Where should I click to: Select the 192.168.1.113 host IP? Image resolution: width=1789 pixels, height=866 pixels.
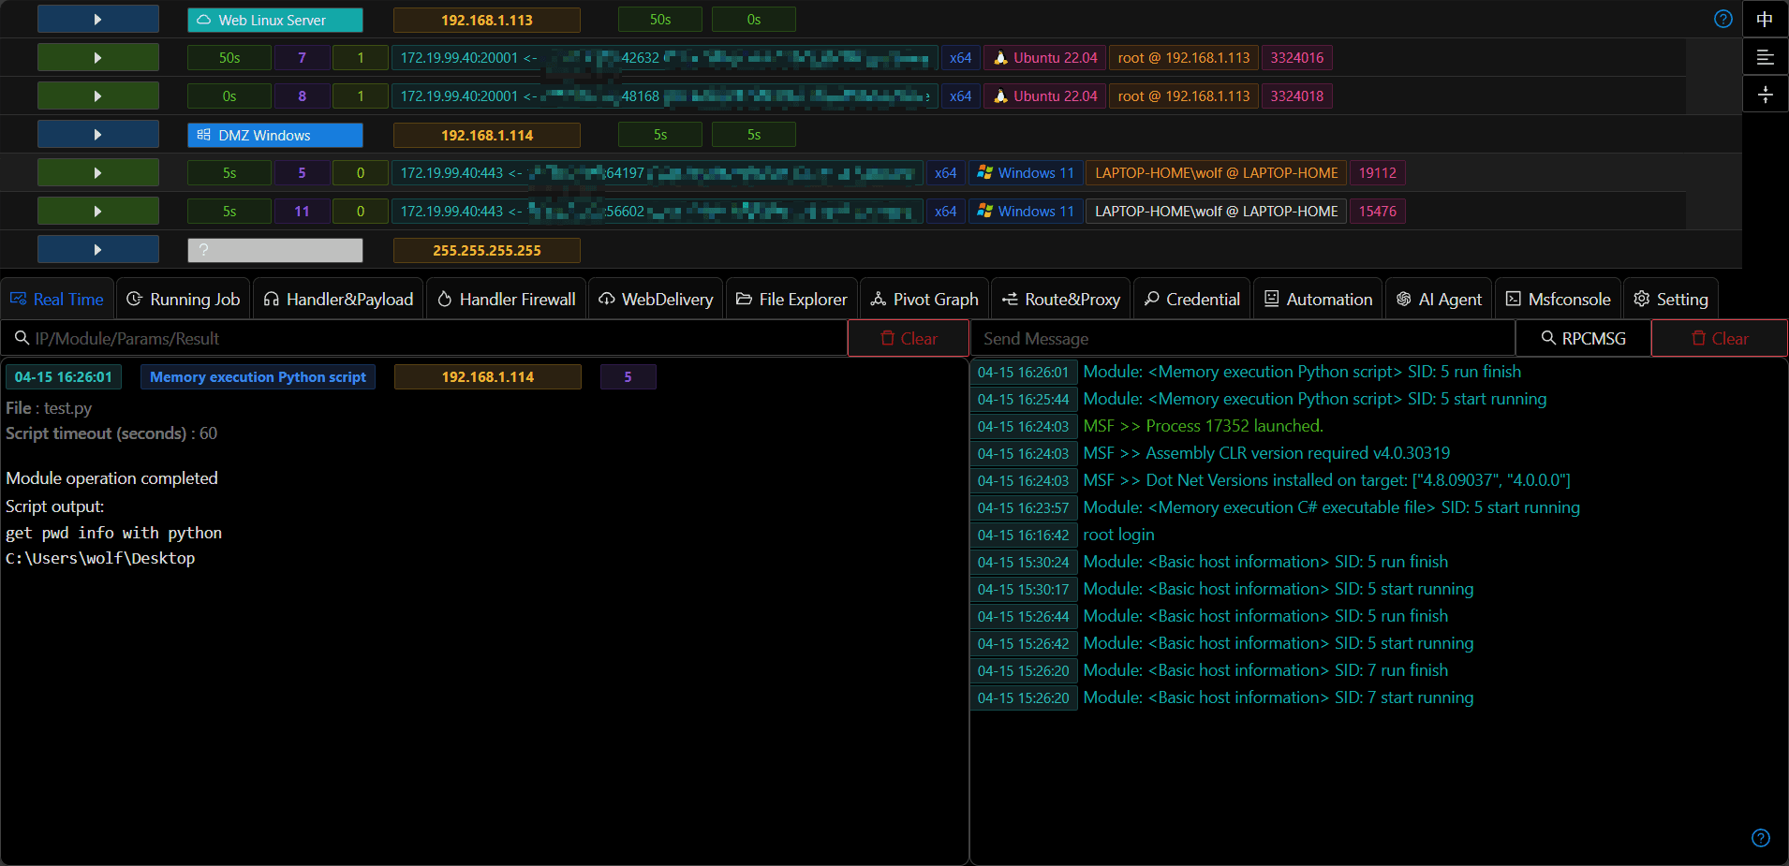487,20
